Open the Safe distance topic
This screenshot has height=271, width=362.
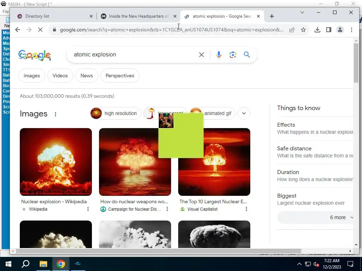[x=315, y=152]
